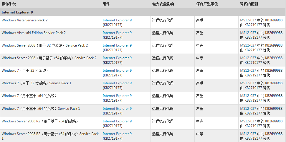
Task: Click 严重 rating in Windows 7 x64 Service Pack 1 row
Action: [199, 109]
